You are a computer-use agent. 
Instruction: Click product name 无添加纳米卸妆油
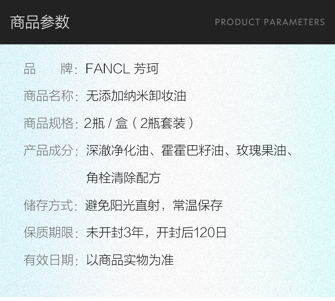coord(136,96)
